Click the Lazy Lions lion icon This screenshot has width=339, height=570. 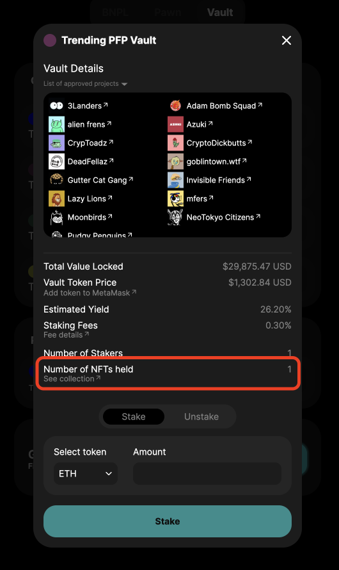click(x=57, y=199)
